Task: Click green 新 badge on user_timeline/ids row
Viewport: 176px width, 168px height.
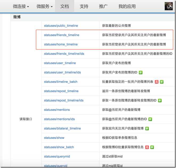Action: [141, 72]
